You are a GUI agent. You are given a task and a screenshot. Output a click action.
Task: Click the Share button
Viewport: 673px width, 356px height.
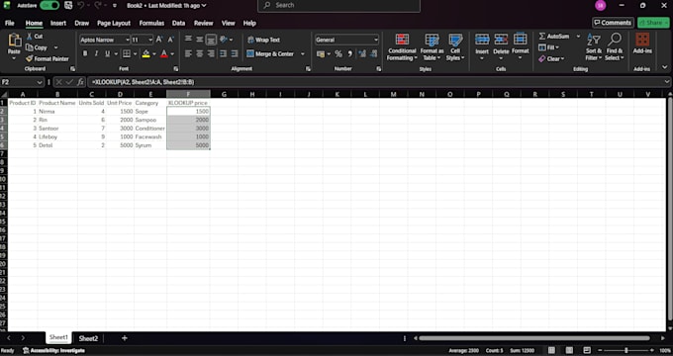(653, 23)
